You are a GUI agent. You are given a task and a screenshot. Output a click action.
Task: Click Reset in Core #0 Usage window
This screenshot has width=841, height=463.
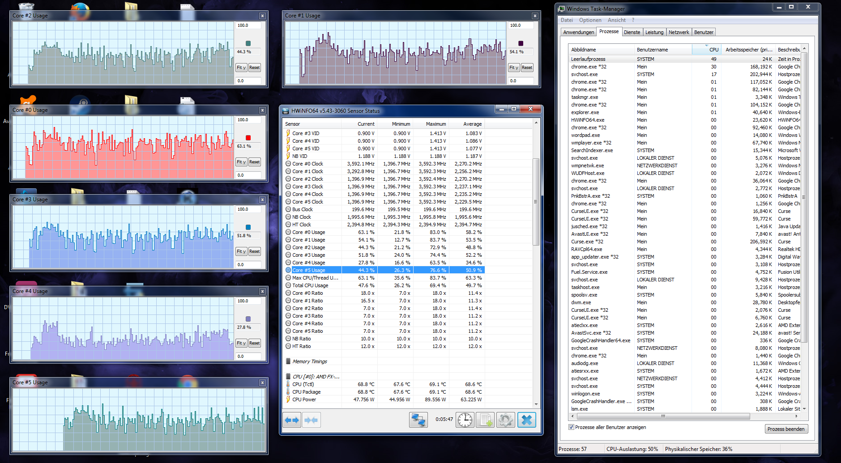255,162
